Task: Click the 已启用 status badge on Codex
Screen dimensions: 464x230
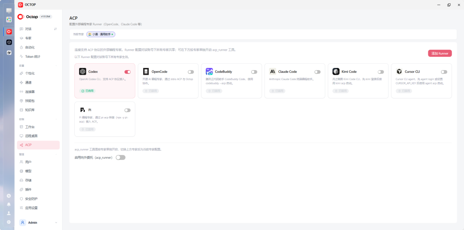Action: tap(87, 91)
